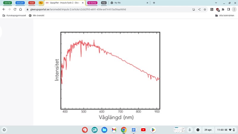The height and width of the screenshot is (134, 238).
Task: Click the browser back arrow
Action: (4, 9)
